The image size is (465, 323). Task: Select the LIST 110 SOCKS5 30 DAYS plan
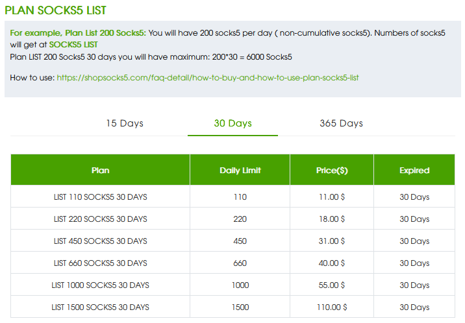101,197
